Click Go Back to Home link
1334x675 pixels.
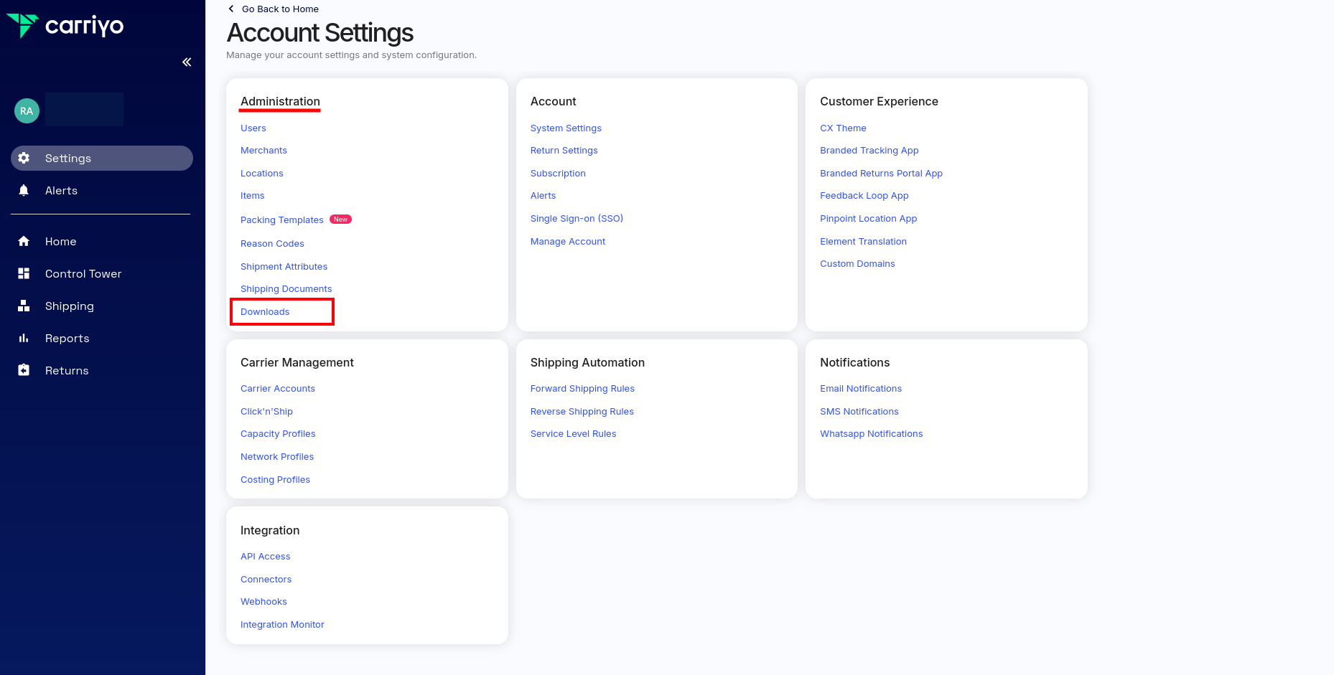pos(280,9)
